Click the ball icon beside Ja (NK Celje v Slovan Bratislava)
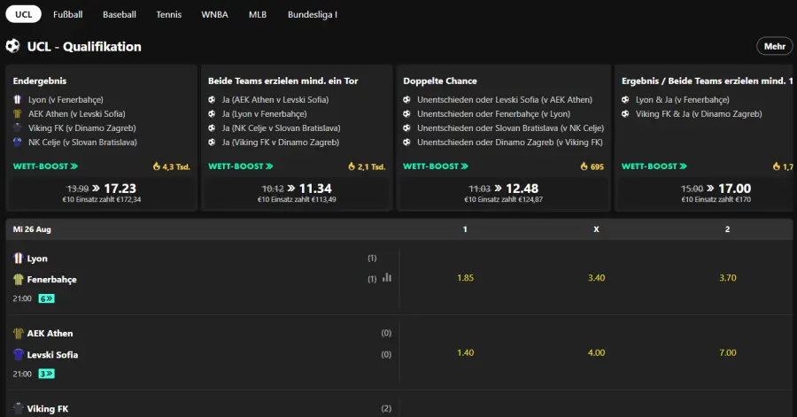Image resolution: width=797 pixels, height=417 pixels. point(212,128)
